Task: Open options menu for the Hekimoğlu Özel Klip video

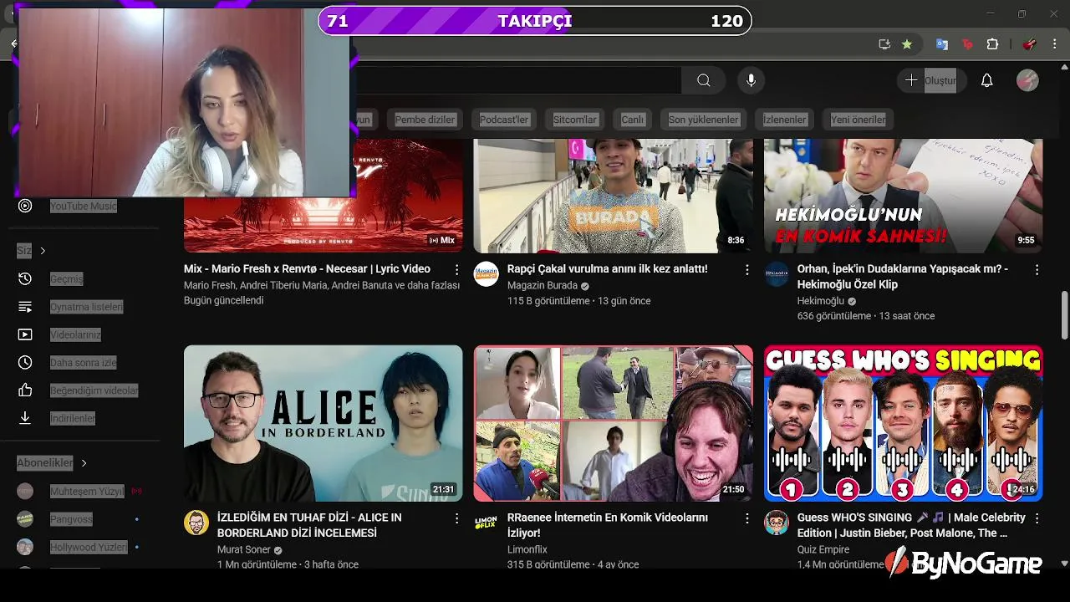Action: 1037,270
